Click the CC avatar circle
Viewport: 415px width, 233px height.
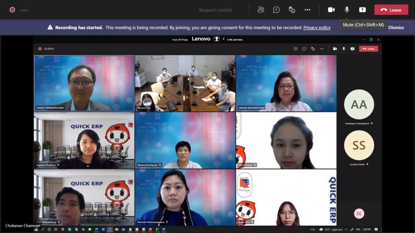(x=359, y=214)
